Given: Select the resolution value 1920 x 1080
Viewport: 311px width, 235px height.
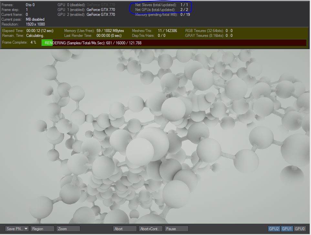Looking at the screenshot, I should [x=35, y=24].
